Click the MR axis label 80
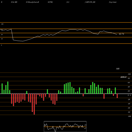132x132 pixels. click(129, 78)
